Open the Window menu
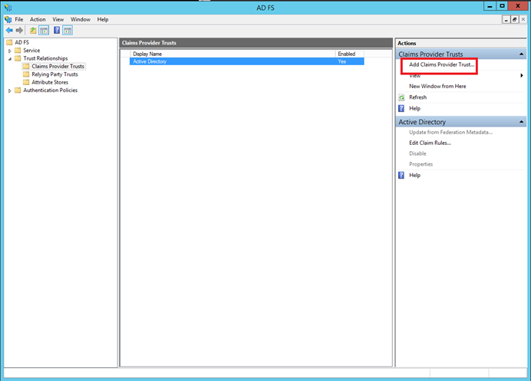Image resolution: width=531 pixels, height=381 pixels. pyautogui.click(x=81, y=20)
